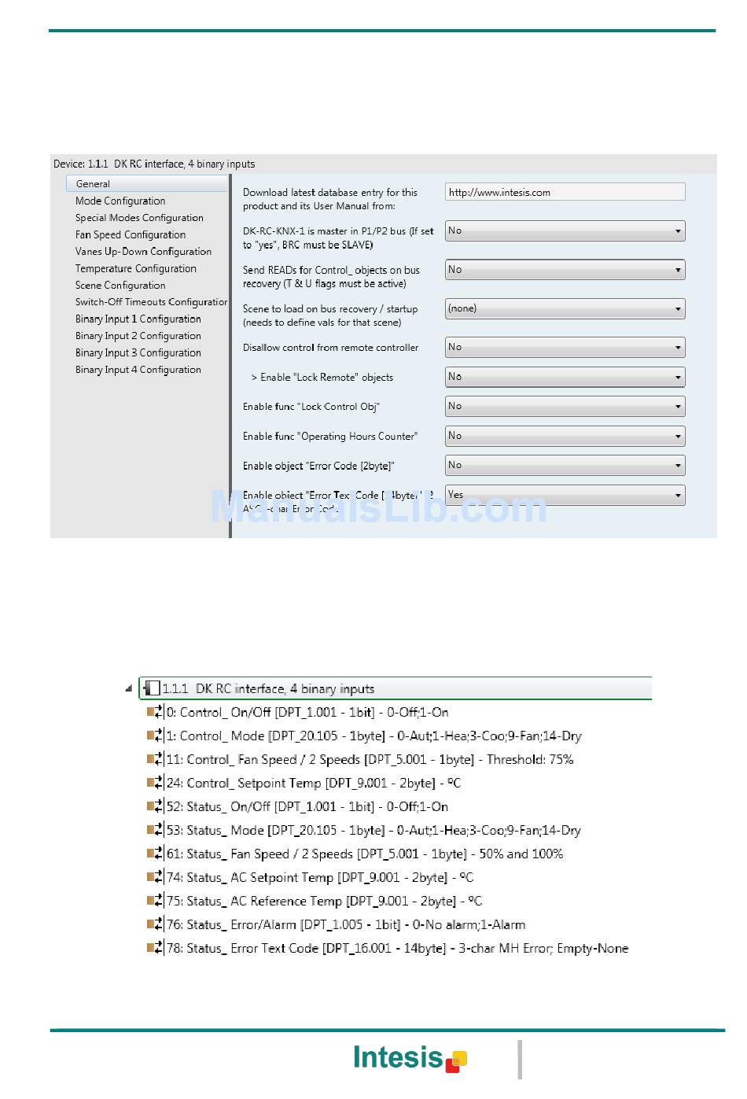Open Enable object "Error Code [2byte]" dropdown
The width and height of the screenshot is (747, 1099).
565,465
